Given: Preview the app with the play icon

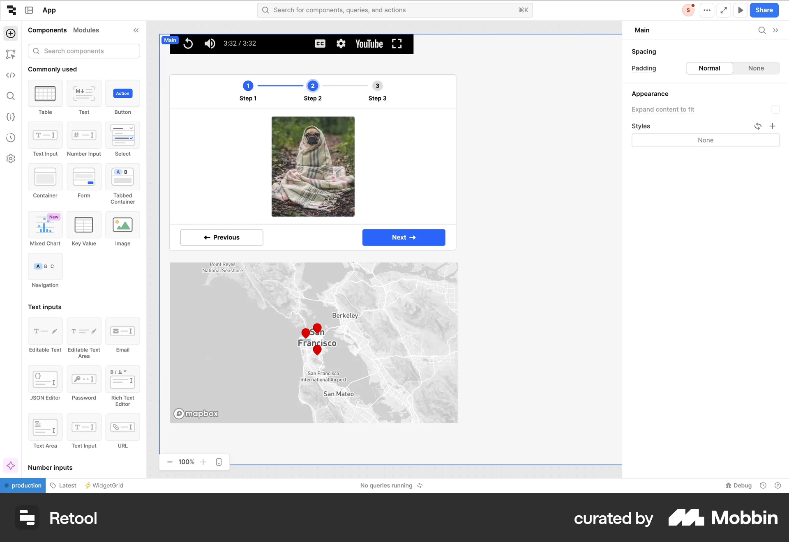Looking at the screenshot, I should pyautogui.click(x=741, y=10).
